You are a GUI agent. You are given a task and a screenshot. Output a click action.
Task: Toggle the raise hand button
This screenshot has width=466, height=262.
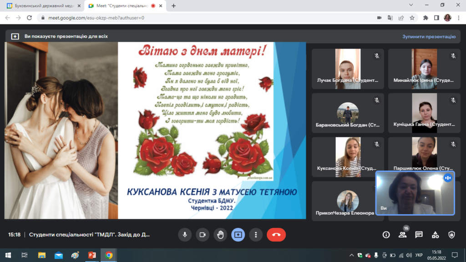pos(220,235)
